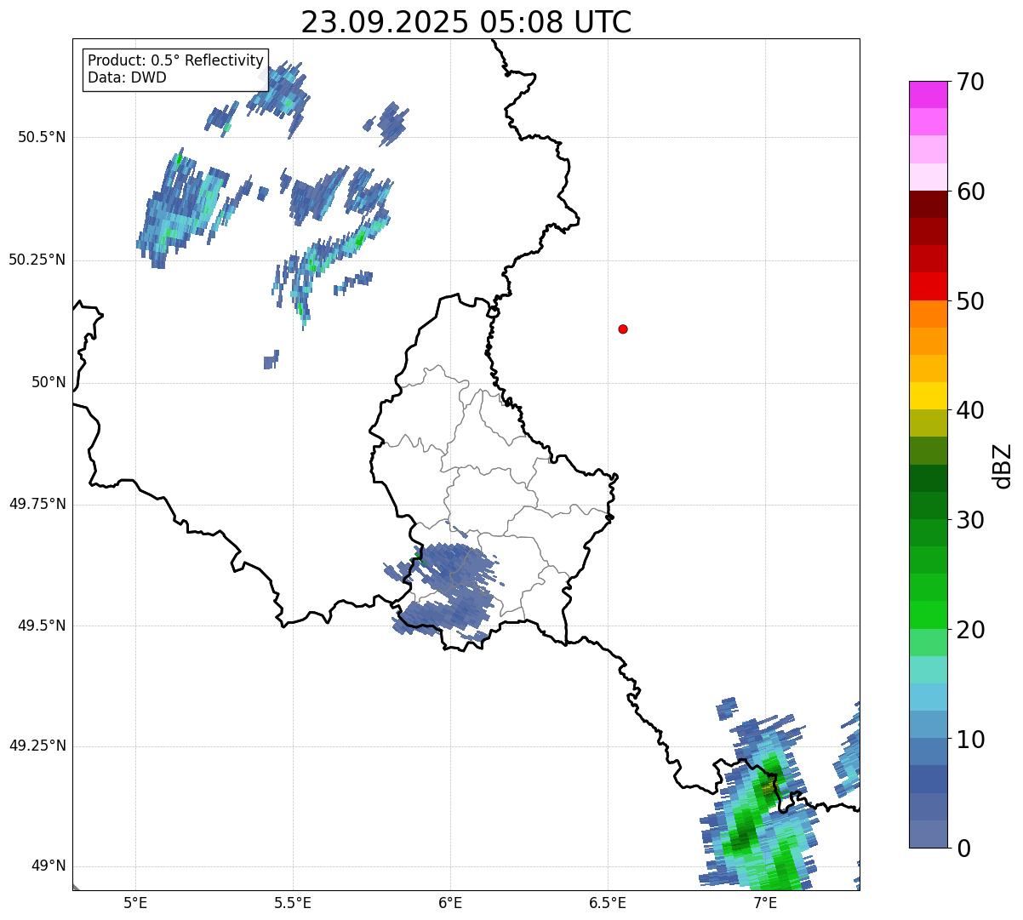
Task: Click the bright green colorbar segment above 20
Action: point(928,615)
